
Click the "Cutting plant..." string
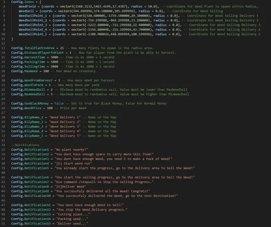(x=73, y=214)
